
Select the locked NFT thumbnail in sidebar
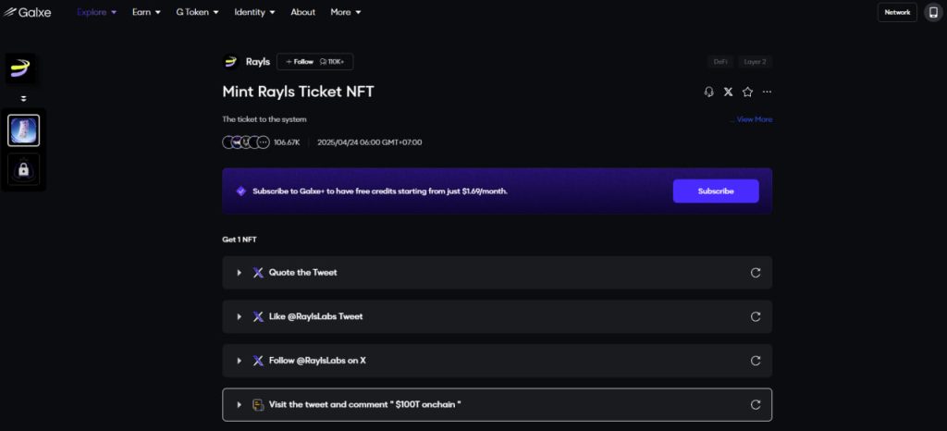point(23,169)
